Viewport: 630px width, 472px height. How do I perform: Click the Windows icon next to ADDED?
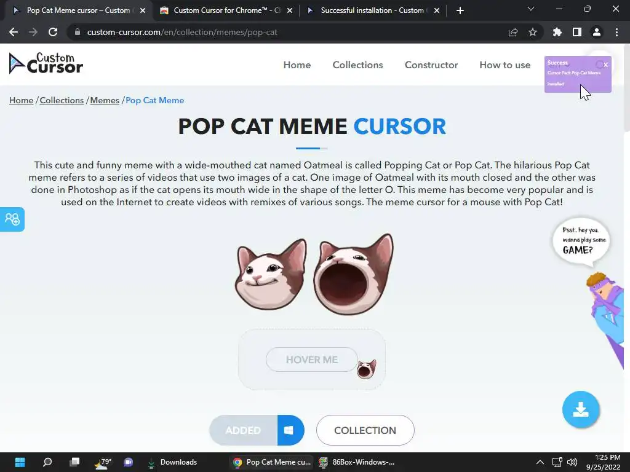click(x=290, y=430)
